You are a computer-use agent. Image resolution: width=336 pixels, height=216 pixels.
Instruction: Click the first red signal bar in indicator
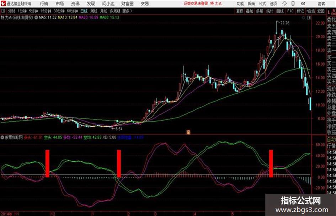click(x=47, y=164)
